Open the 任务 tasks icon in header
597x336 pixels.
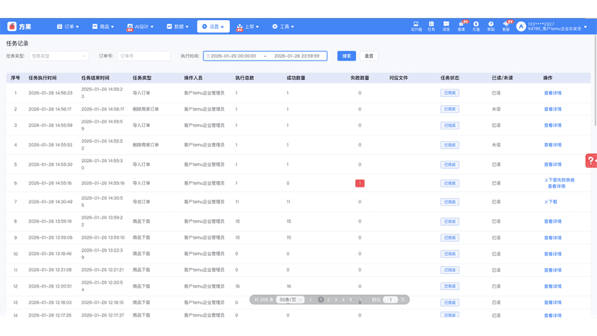coord(431,26)
